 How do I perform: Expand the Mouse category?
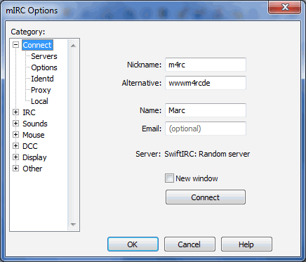pos(15,135)
